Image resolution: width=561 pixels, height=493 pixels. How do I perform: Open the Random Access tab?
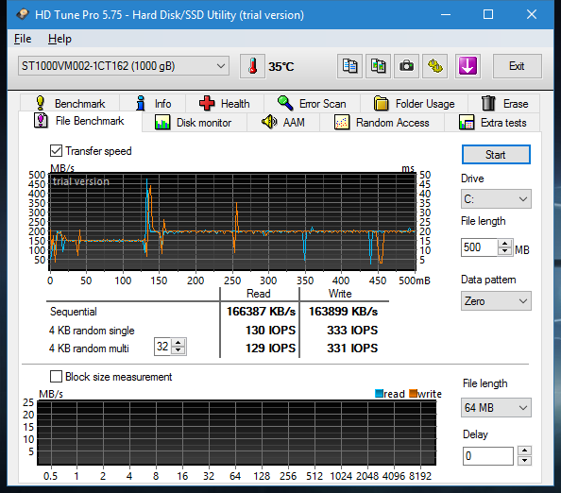(382, 123)
